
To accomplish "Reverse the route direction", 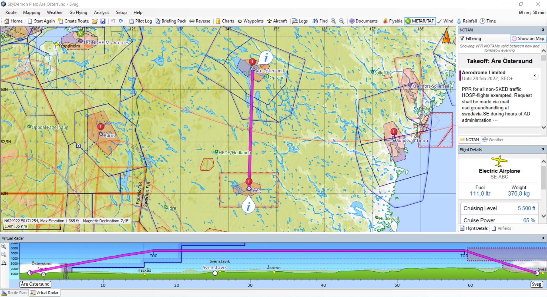I will tap(200, 21).
